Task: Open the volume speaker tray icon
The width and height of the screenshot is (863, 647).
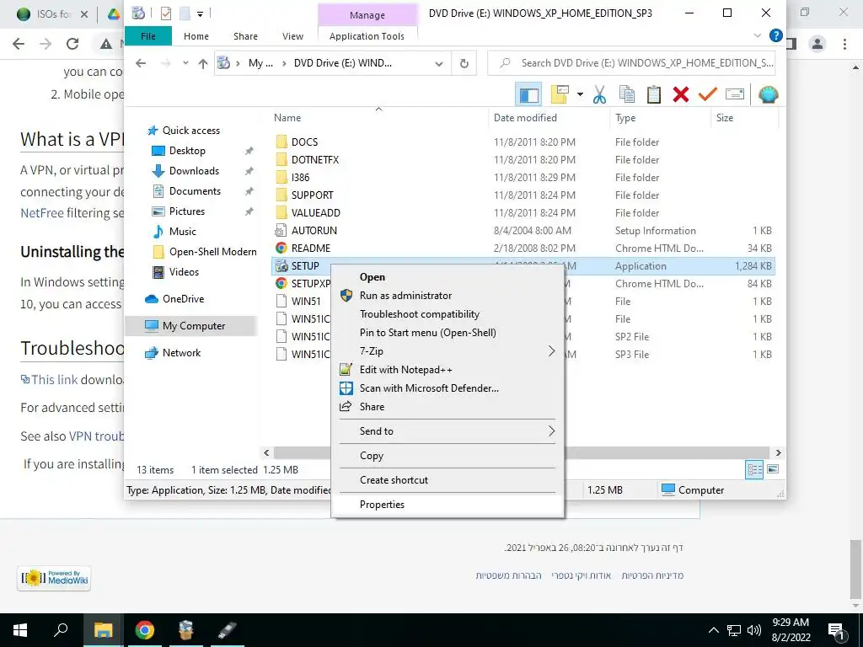Action: click(754, 630)
